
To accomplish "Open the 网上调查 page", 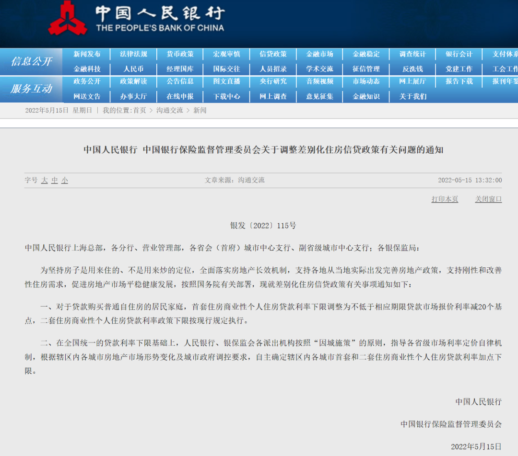I will coord(273,96).
